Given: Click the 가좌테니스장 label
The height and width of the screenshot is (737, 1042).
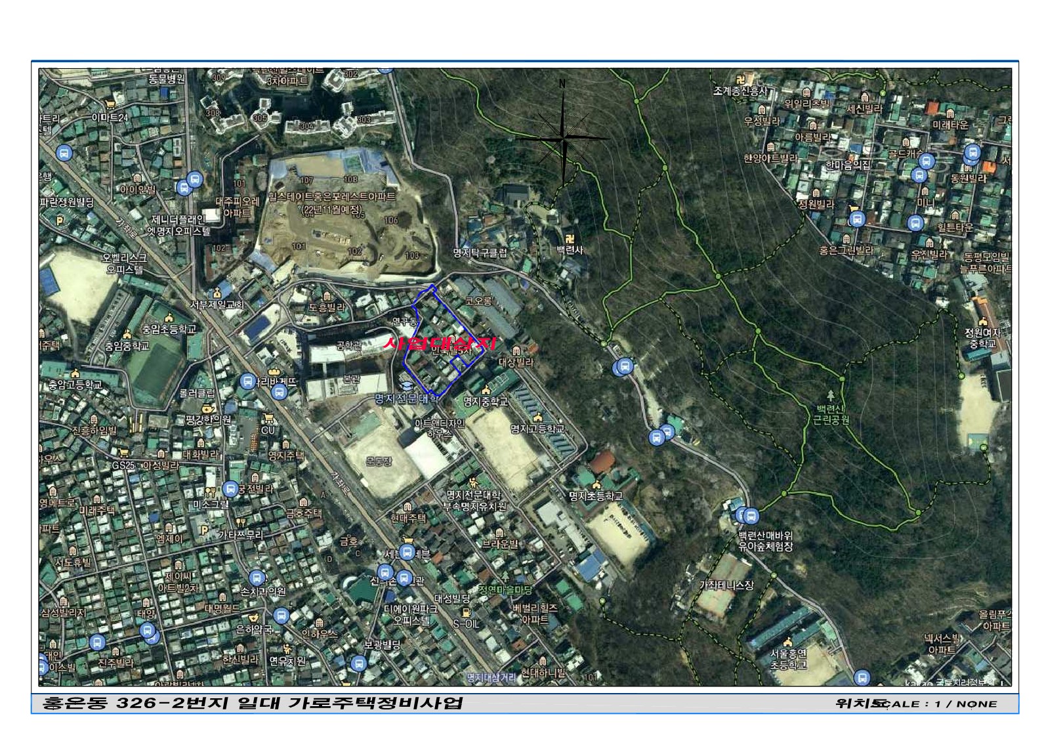Looking at the screenshot, I should tap(726, 585).
